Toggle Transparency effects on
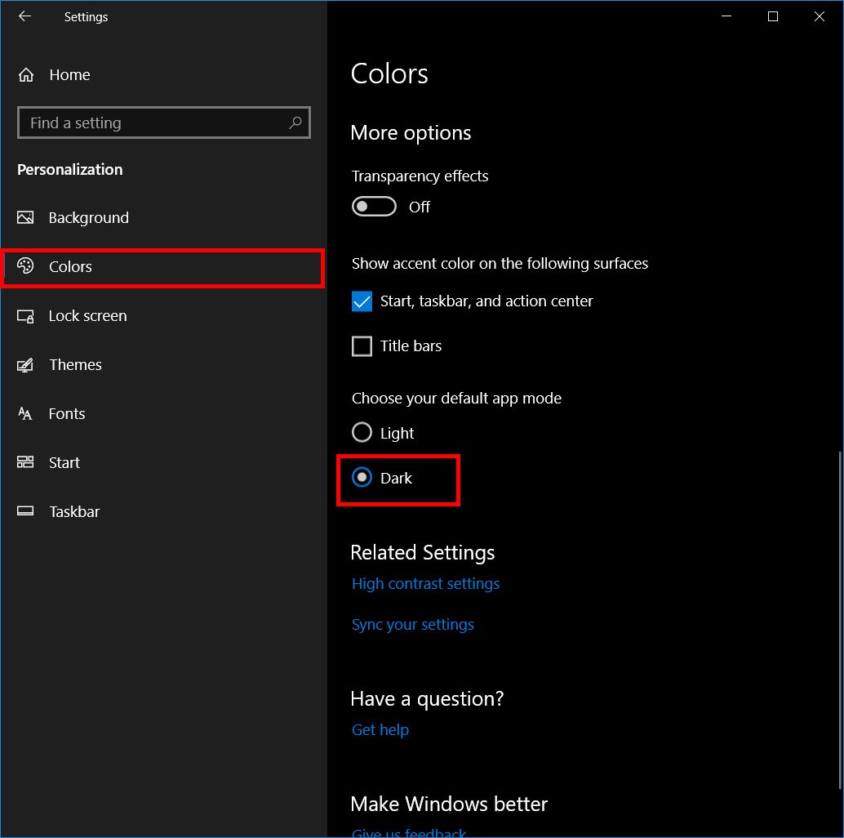This screenshot has width=844, height=838. coord(374,206)
